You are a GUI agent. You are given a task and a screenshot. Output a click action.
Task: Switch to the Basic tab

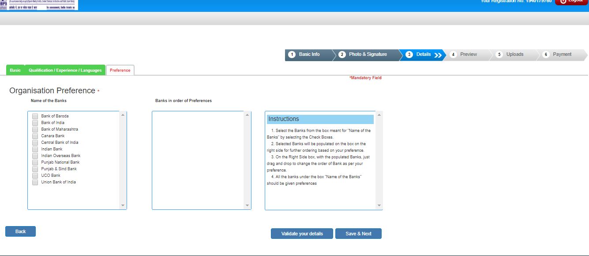(x=15, y=70)
